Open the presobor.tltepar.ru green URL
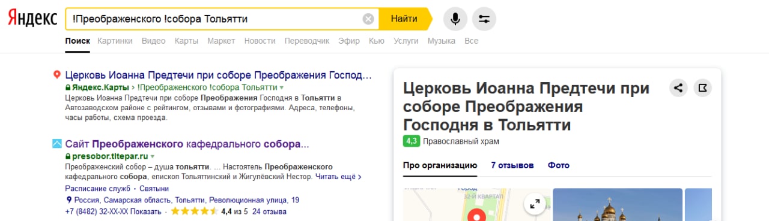The image size is (769, 221). pos(110,156)
